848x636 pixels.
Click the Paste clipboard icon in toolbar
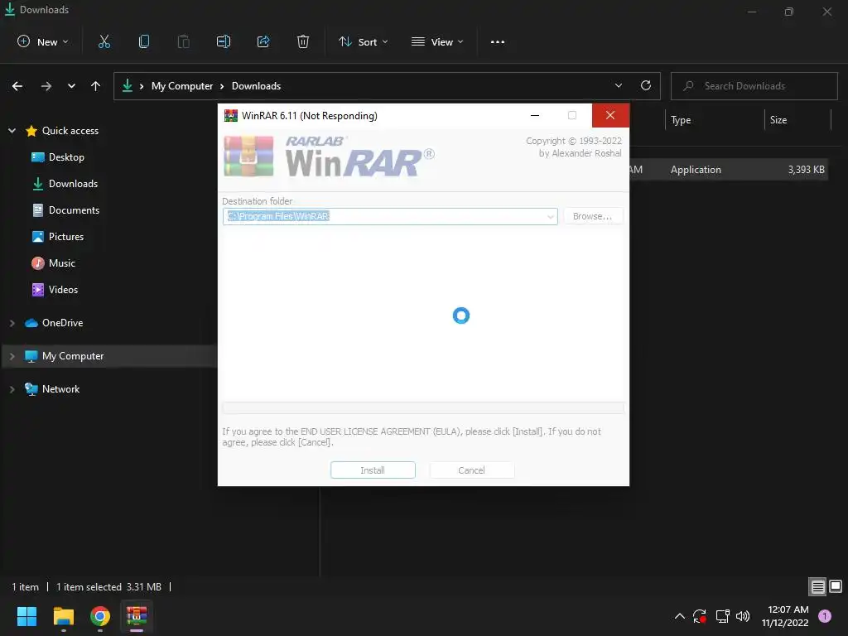[x=183, y=41]
